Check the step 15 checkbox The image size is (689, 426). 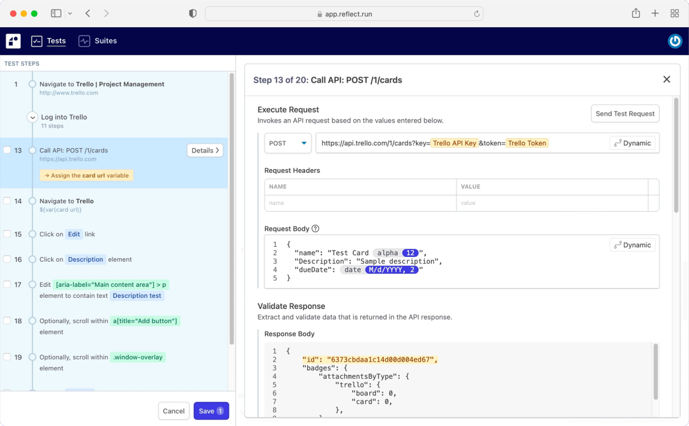point(7,234)
